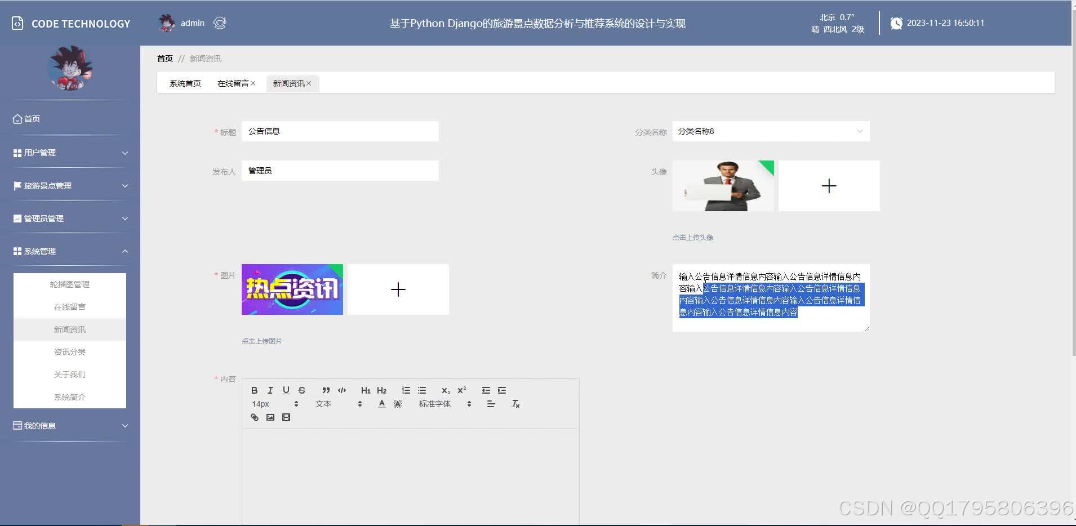Open the code view icon in the editor

pos(342,390)
